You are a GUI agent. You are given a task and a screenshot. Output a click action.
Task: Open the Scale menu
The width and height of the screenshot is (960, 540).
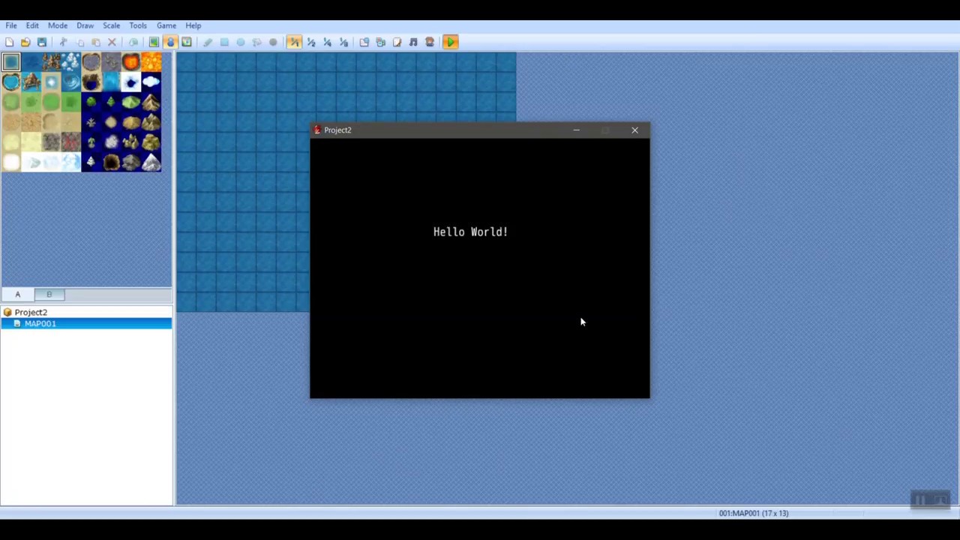pos(111,25)
